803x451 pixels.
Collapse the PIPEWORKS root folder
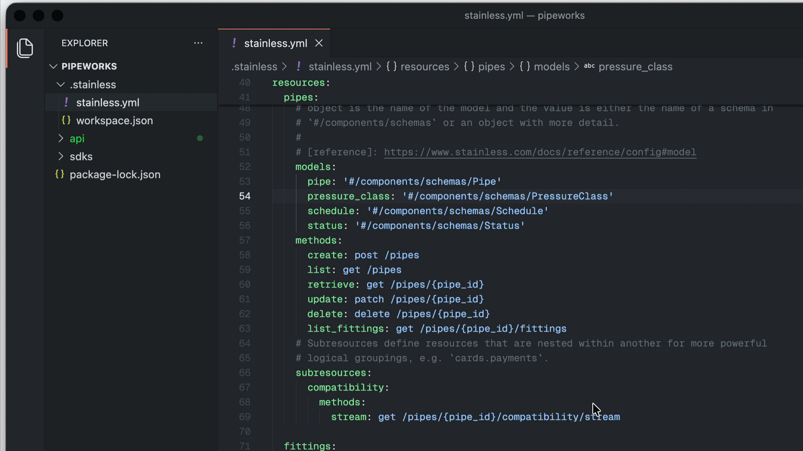(x=53, y=66)
